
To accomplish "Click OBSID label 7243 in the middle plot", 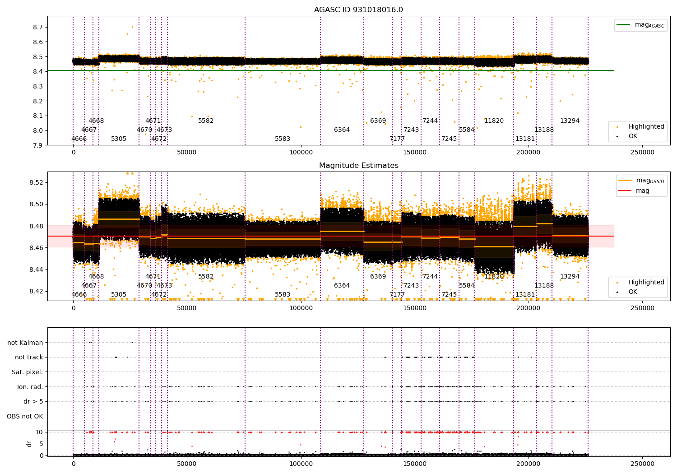I will [411, 285].
